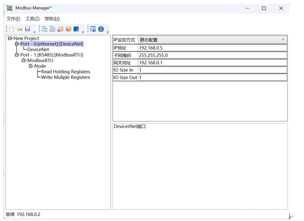Viewport: 304px width, 221px height.
Task: Click the blue edit note toolbar icon
Action: [x=76, y=29]
